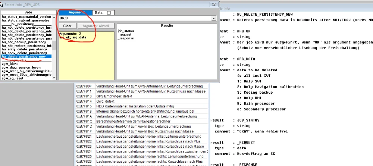373x166 pixels.
Task: Select _response in Results list
Action: [126, 38]
